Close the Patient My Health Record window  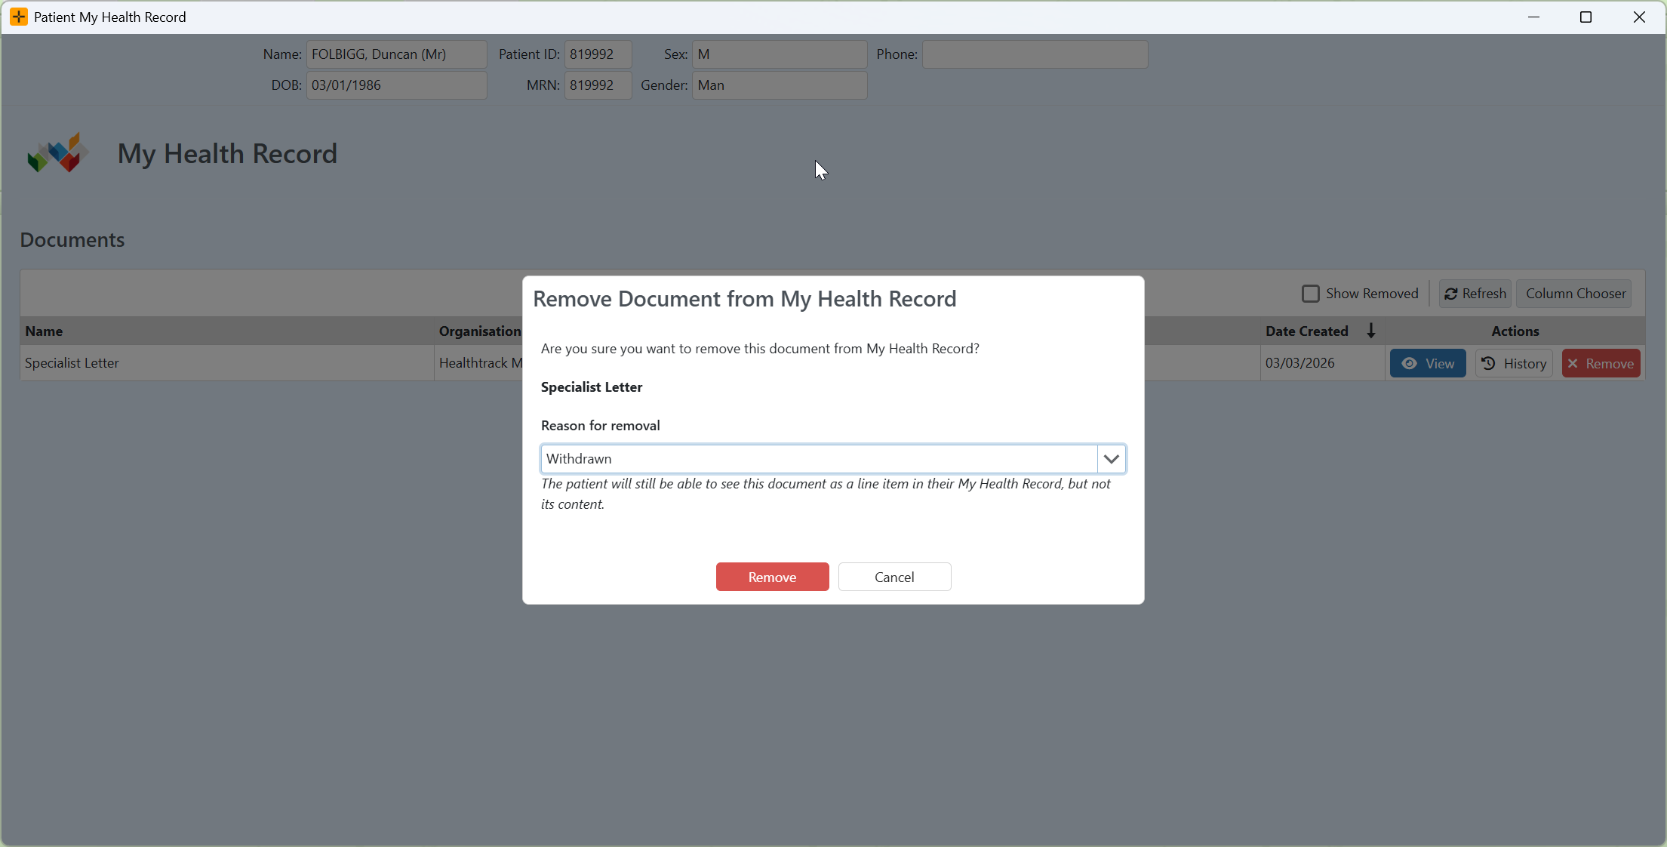pyautogui.click(x=1639, y=17)
